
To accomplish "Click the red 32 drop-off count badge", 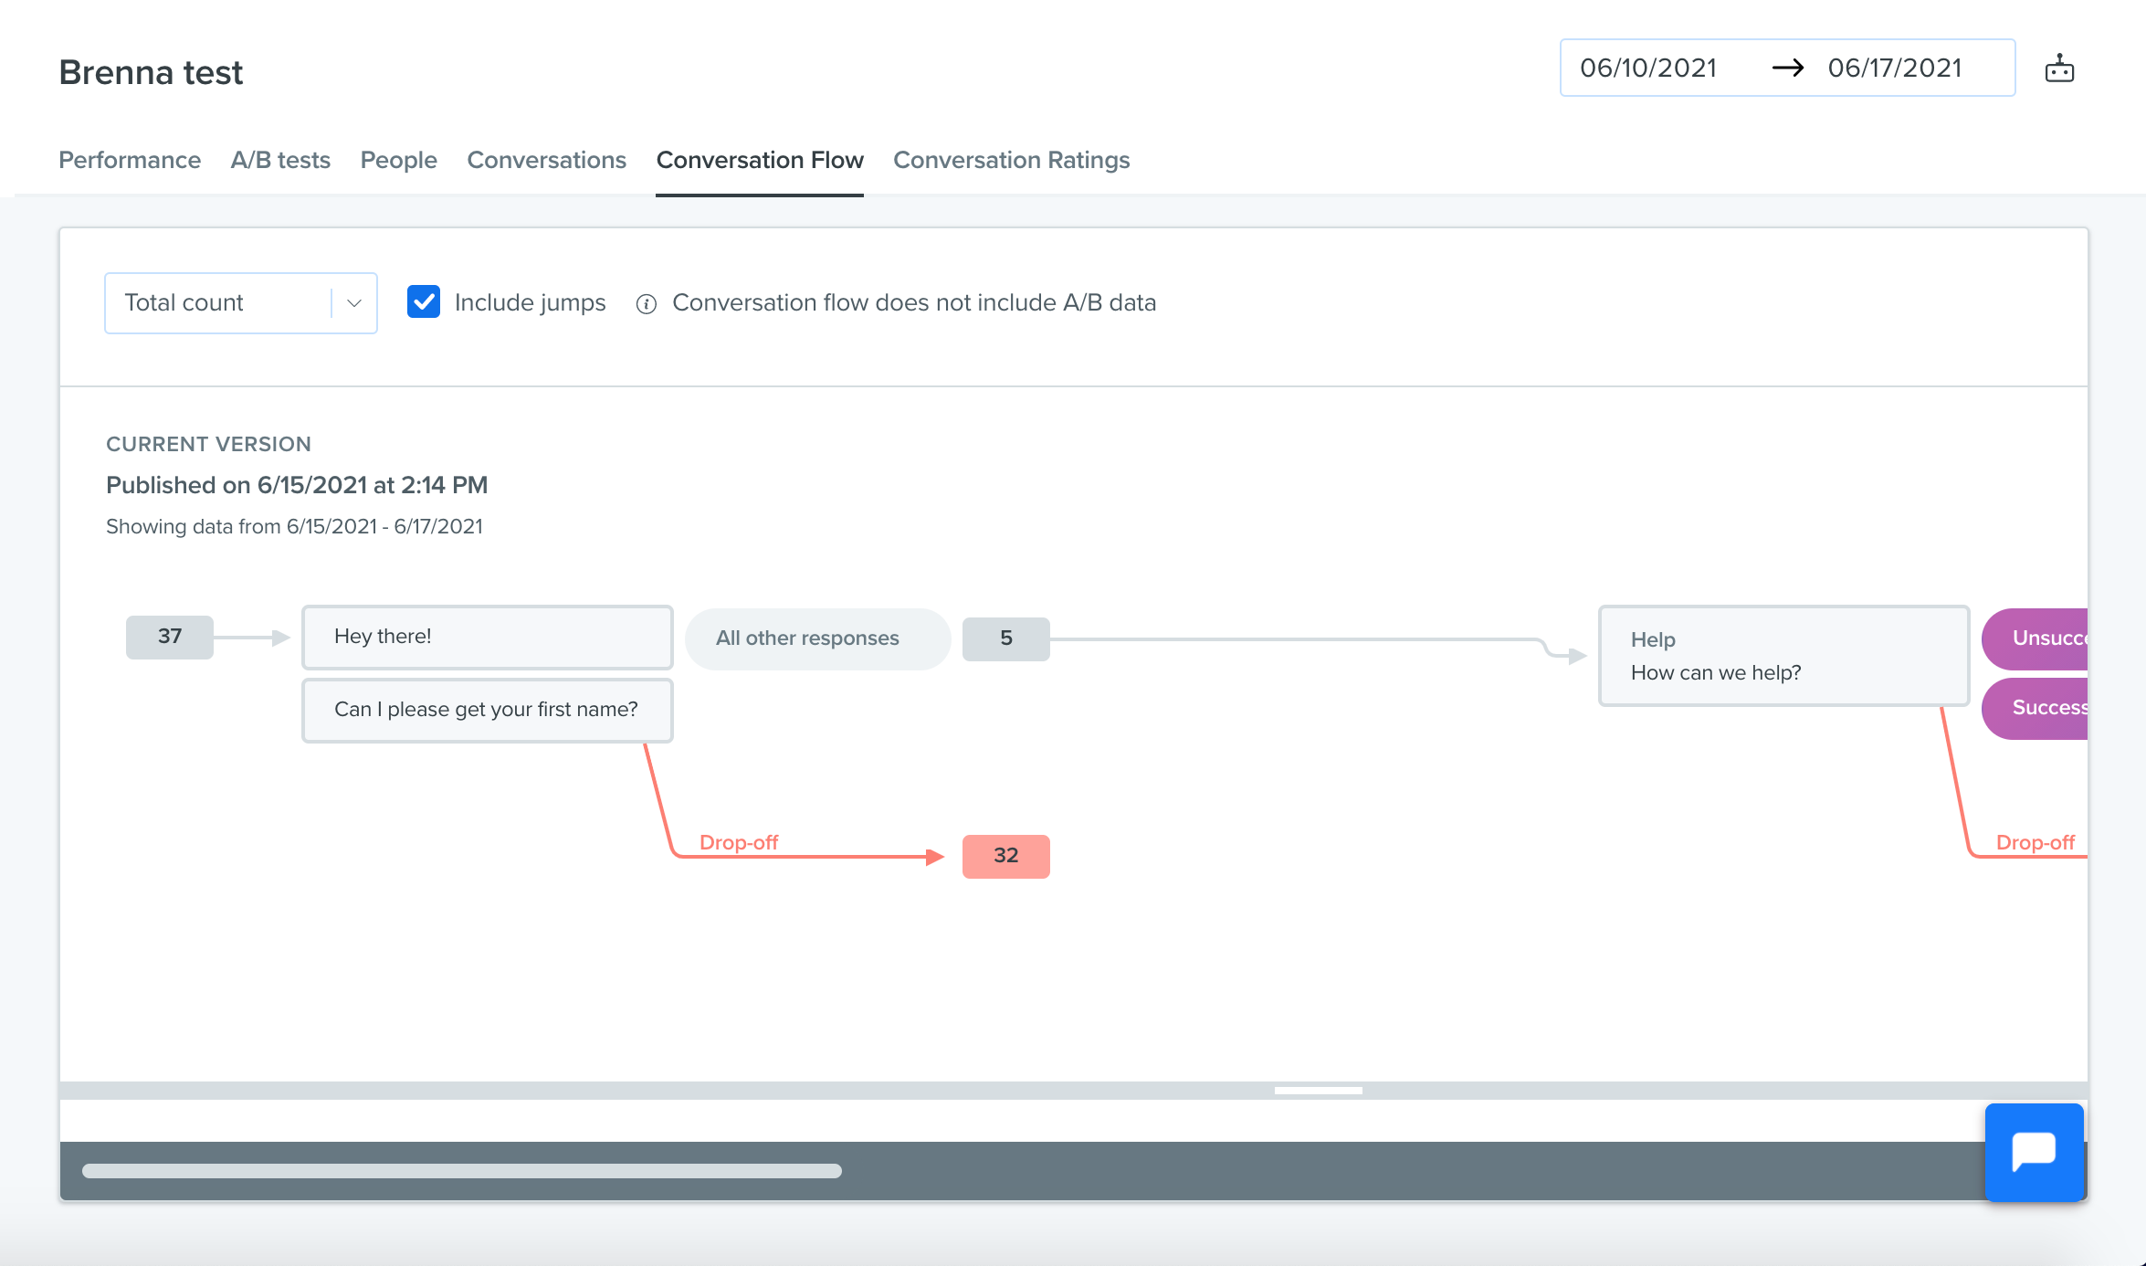I will [x=1006, y=856].
